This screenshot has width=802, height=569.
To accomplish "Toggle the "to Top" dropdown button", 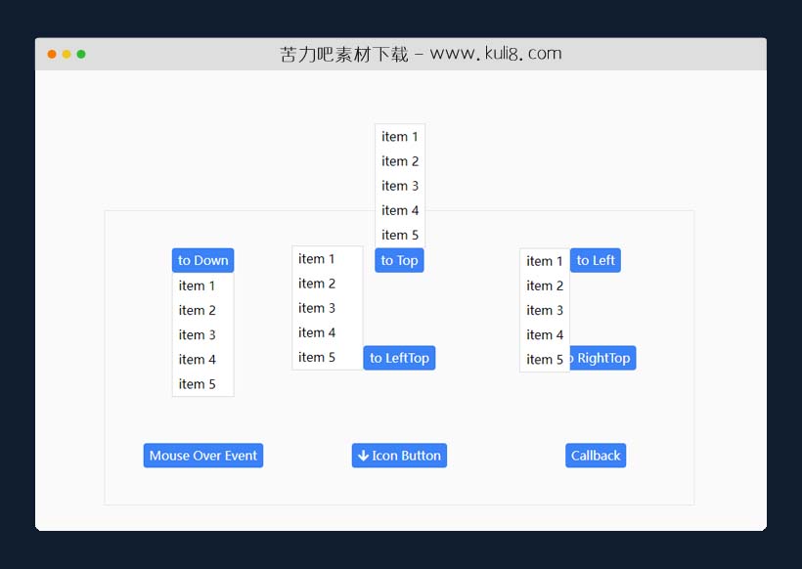I will [399, 260].
